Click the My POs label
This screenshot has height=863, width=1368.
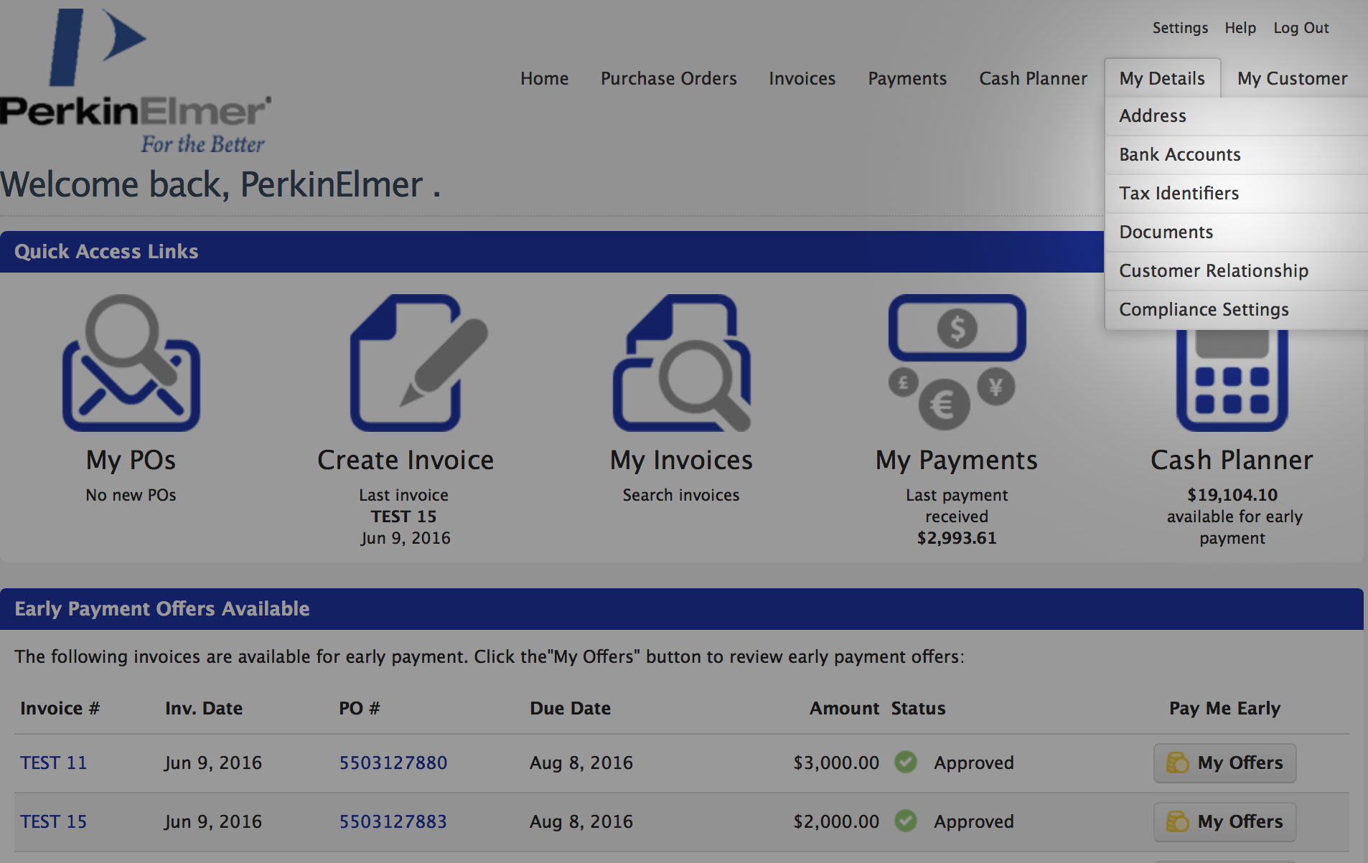coord(131,460)
